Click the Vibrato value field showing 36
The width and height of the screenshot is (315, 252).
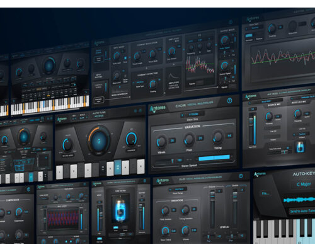coord(173,140)
